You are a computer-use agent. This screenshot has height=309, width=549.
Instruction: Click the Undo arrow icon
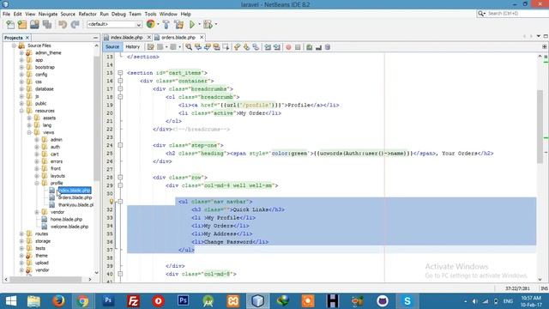coord(63,25)
